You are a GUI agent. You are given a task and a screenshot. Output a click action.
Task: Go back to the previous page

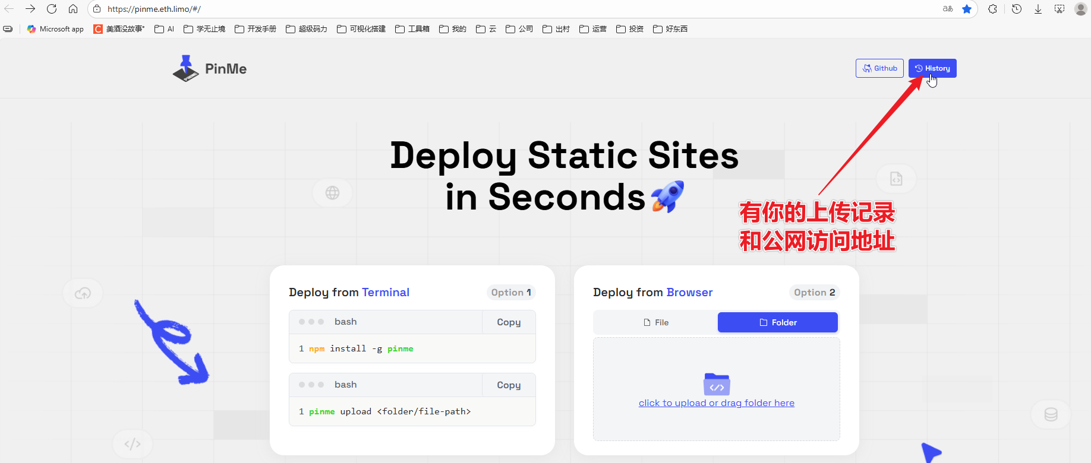tap(9, 9)
